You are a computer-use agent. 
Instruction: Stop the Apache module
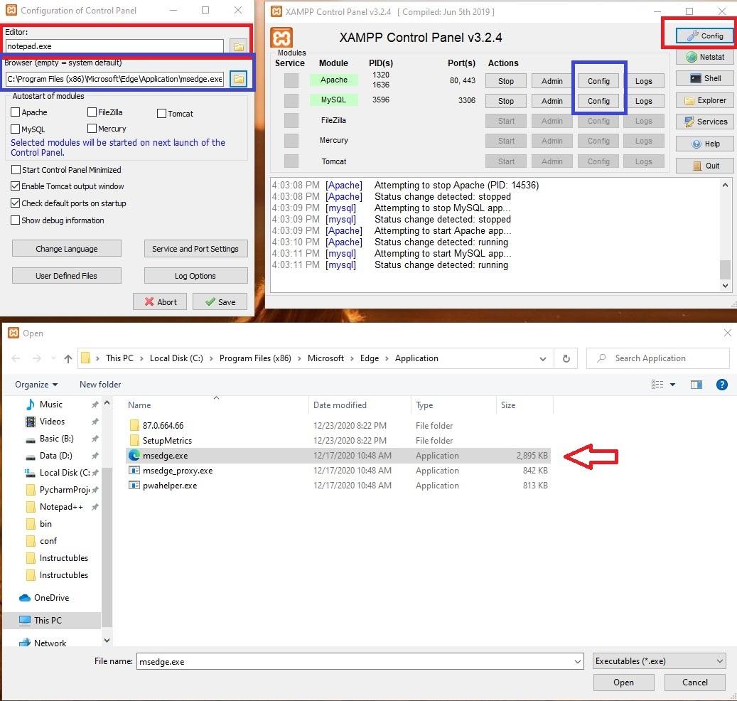506,81
